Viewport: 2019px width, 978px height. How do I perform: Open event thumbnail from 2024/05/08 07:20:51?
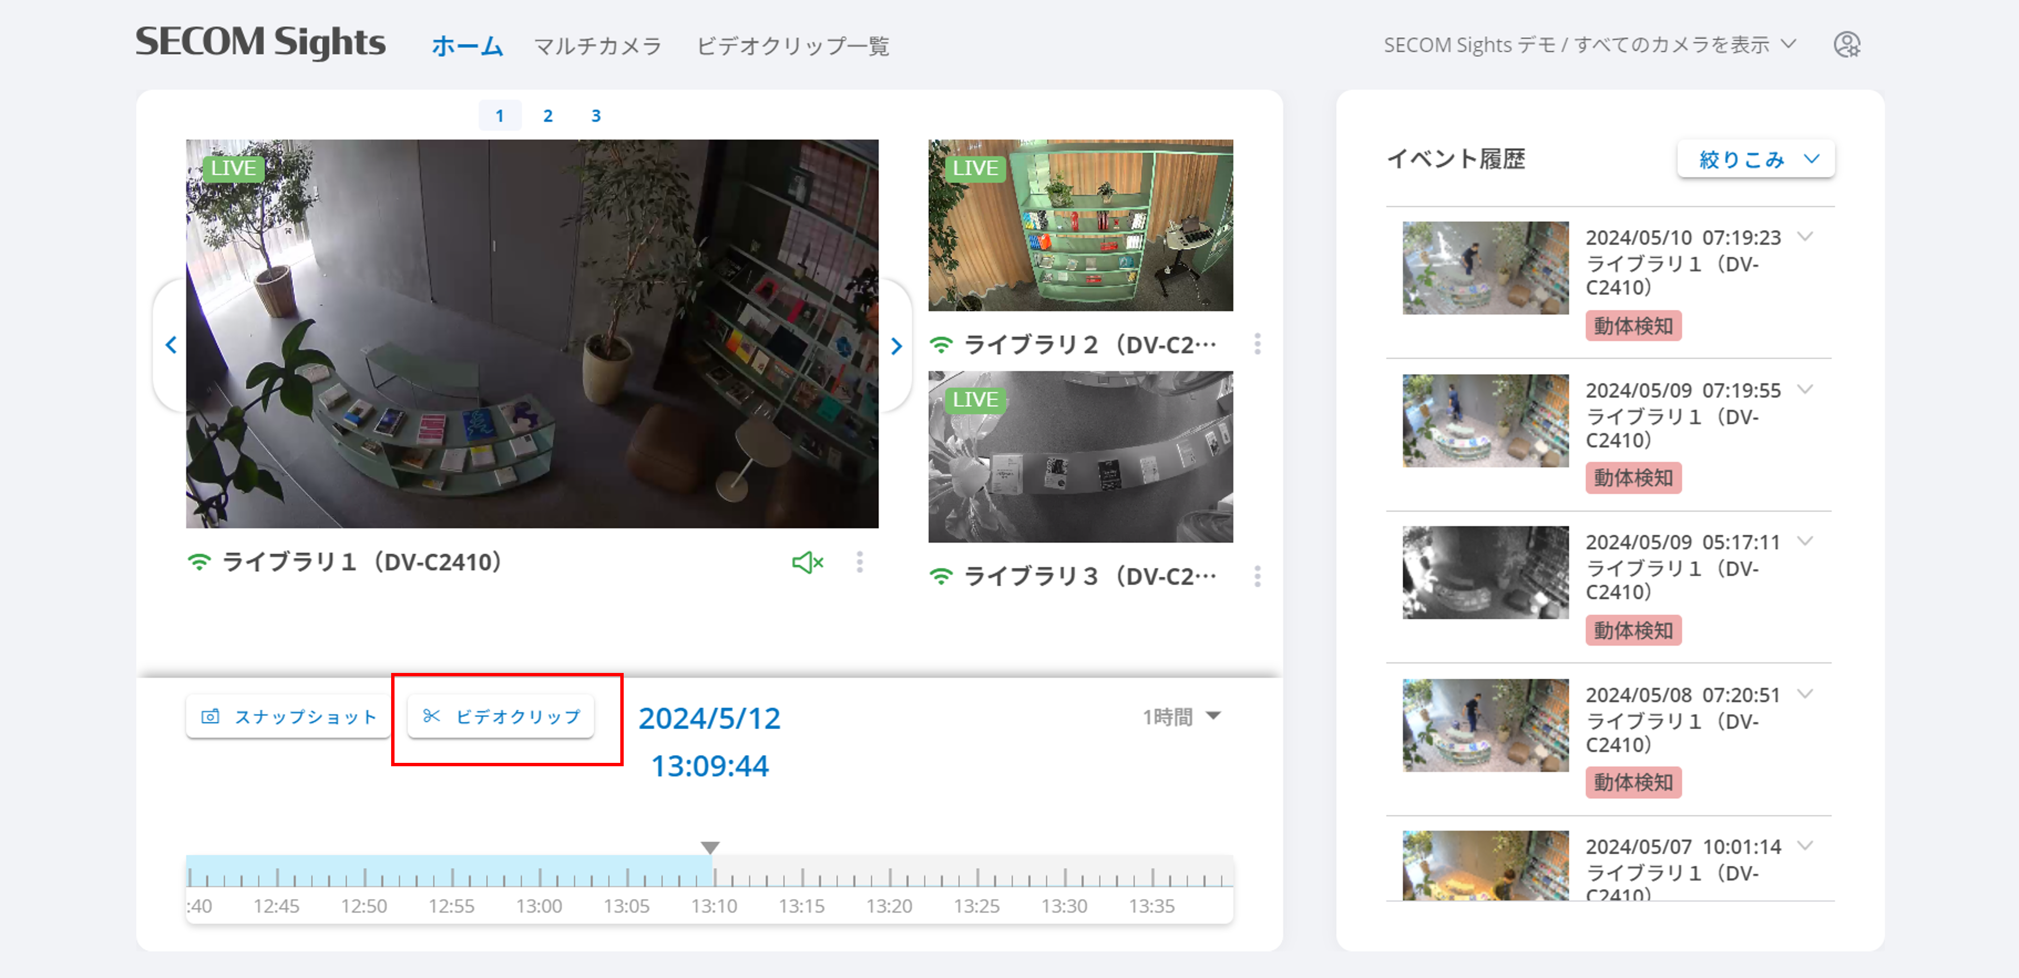point(1485,726)
